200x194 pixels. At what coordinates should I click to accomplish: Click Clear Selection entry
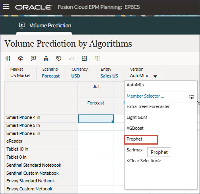tap(144, 161)
